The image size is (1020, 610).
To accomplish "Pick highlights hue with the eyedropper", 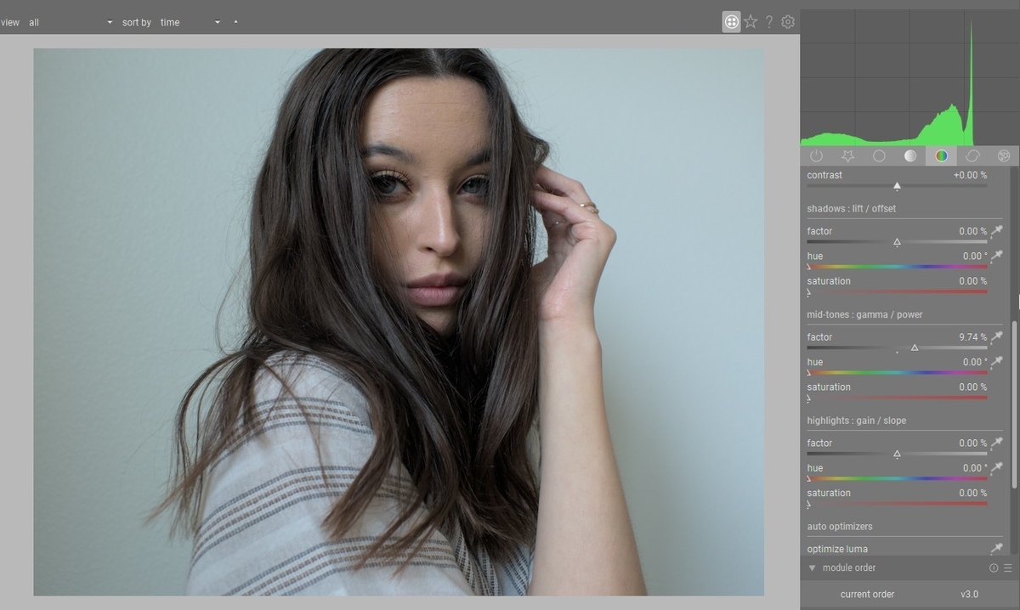I will [x=996, y=468].
